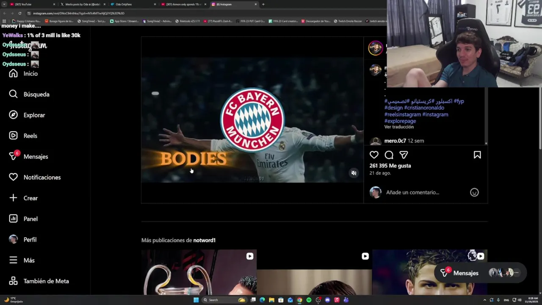Screen dimensions: 542x305
Task: Like the post with the heart icon
Action: coord(374,155)
